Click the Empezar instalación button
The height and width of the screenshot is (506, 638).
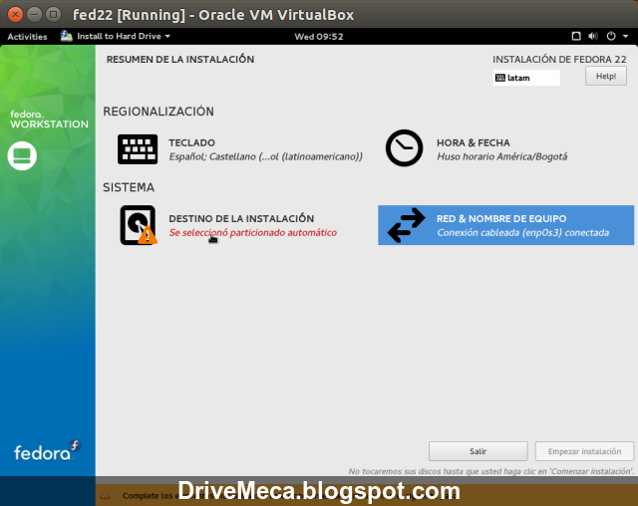[x=584, y=451]
